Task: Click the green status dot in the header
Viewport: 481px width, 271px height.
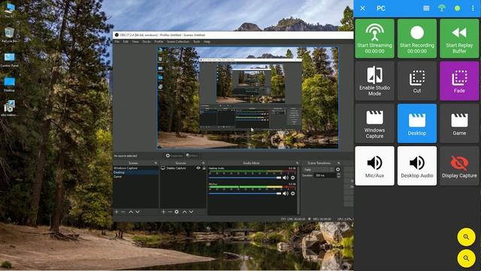Action: pos(457,8)
